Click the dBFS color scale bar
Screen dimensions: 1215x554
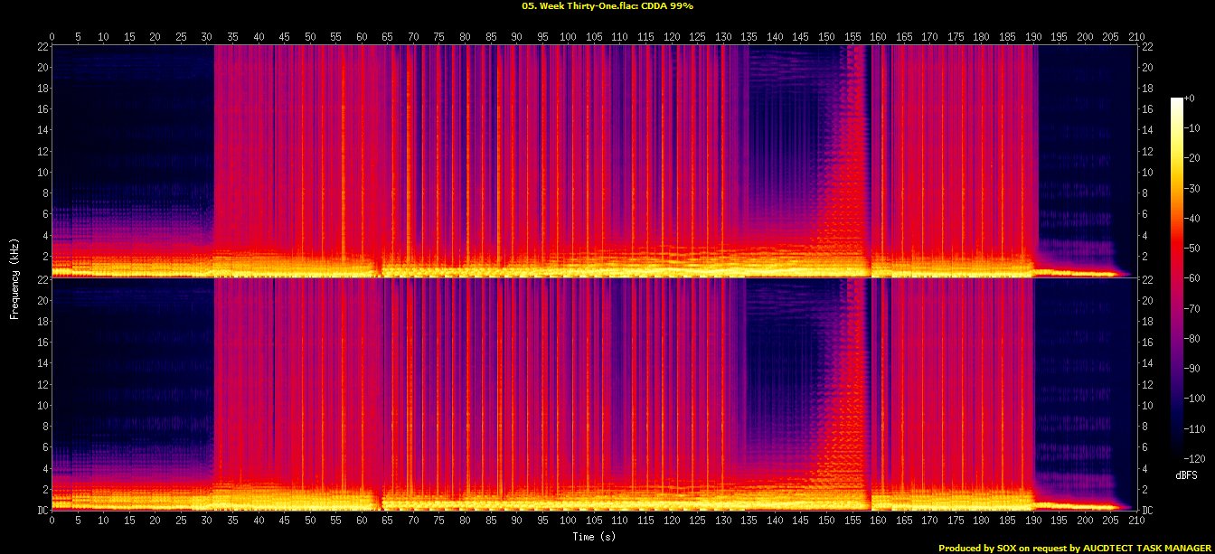[x=1176, y=273]
